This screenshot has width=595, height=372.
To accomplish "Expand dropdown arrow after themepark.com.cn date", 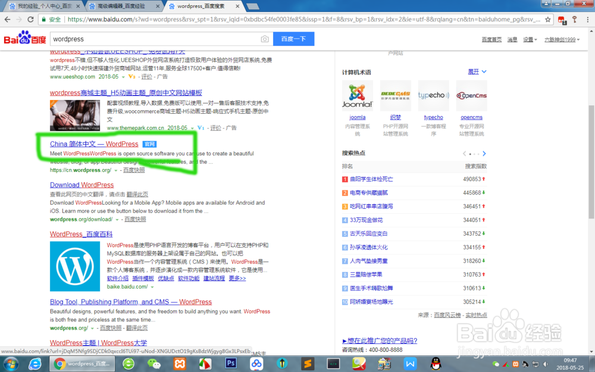I will point(192,129).
